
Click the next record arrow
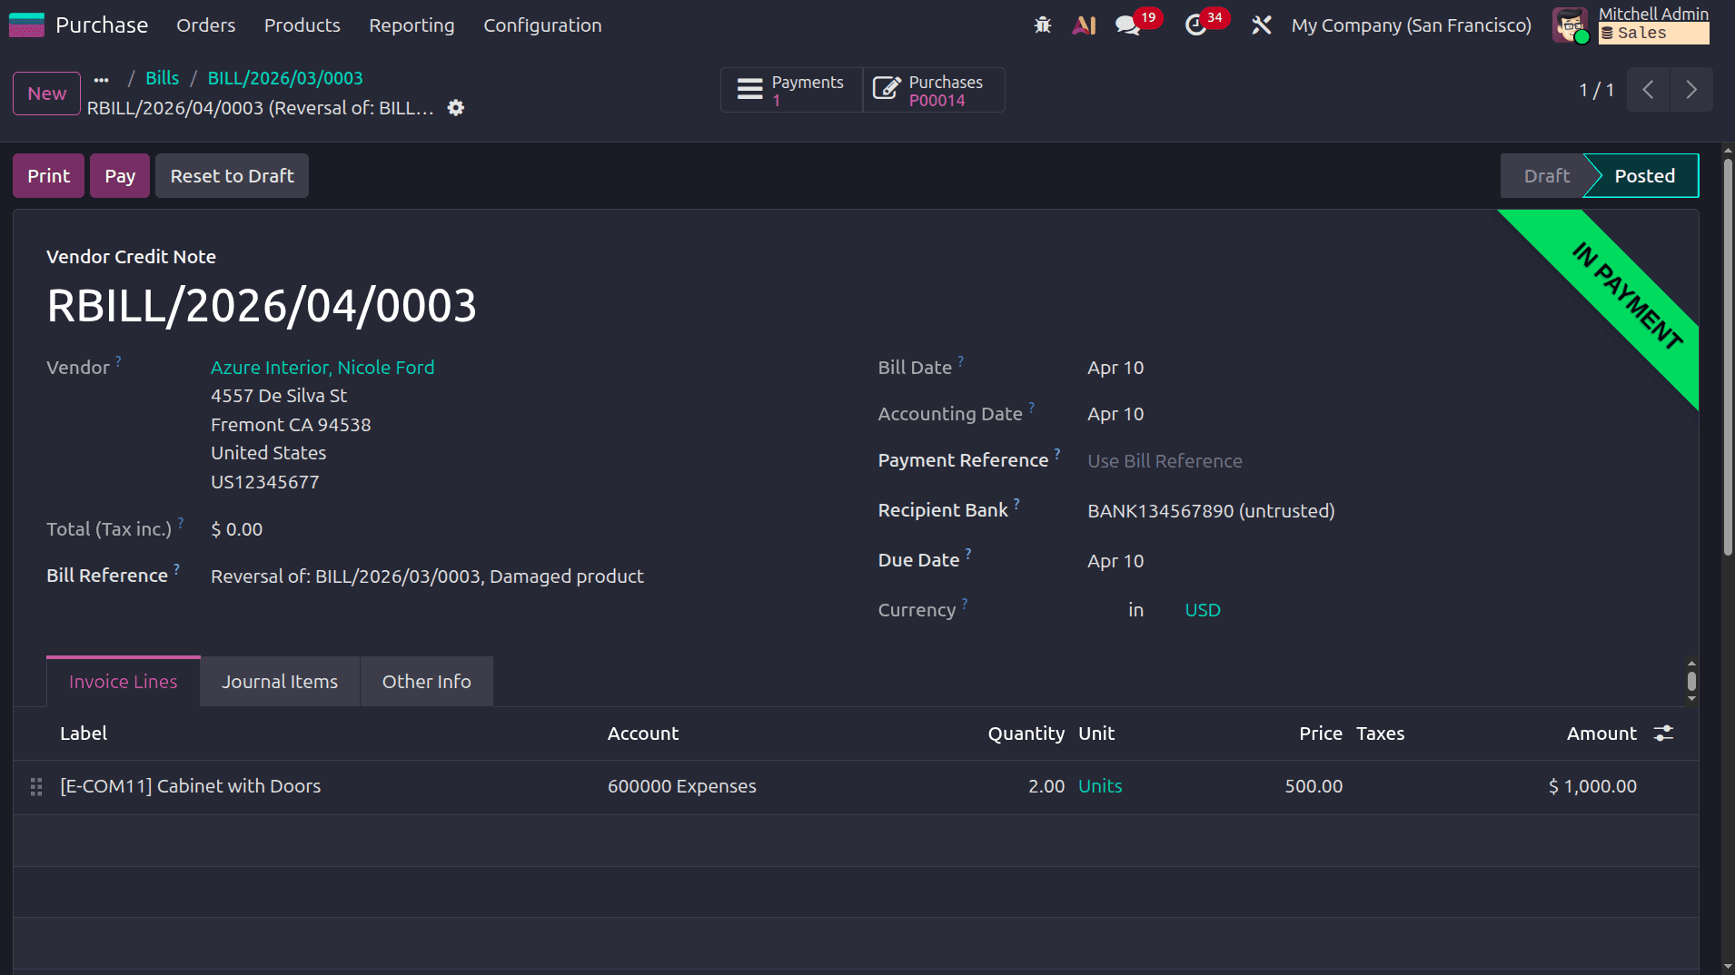coord(1690,89)
